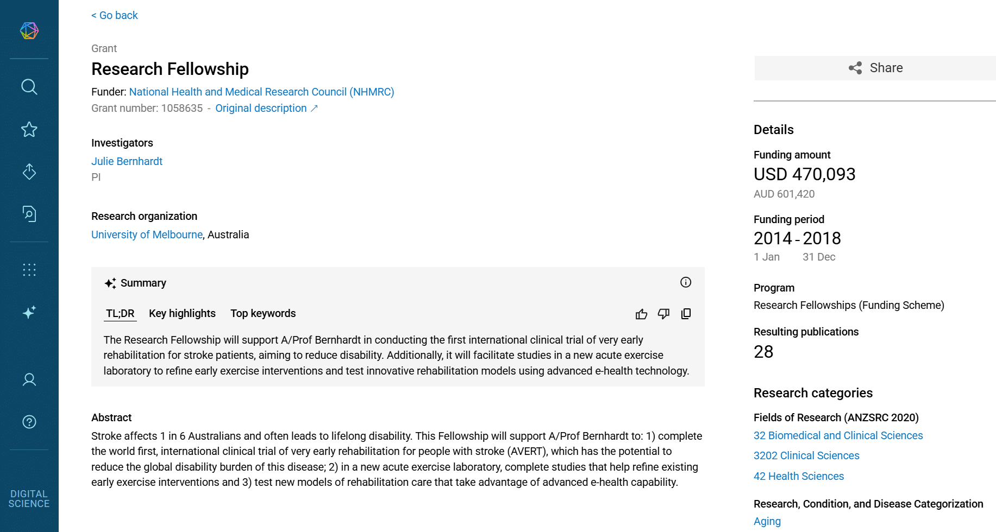Click the Dimensions logo icon
This screenshot has width=996, height=532.
pos(29,30)
